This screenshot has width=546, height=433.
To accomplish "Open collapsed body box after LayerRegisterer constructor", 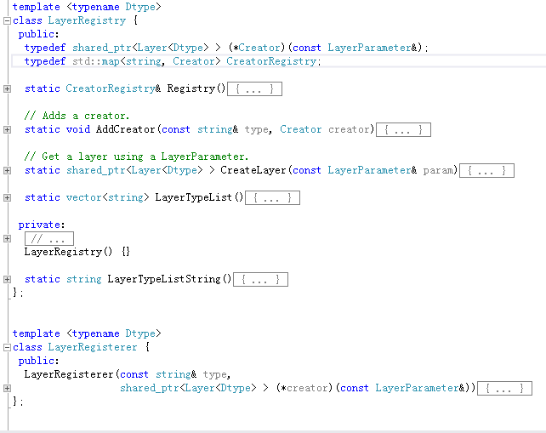I will [x=504, y=389].
